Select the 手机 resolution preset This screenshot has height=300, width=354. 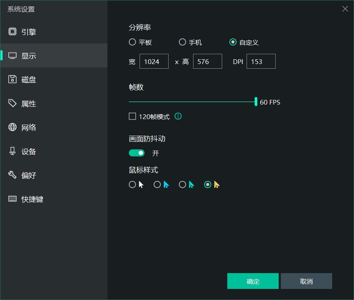coord(182,42)
